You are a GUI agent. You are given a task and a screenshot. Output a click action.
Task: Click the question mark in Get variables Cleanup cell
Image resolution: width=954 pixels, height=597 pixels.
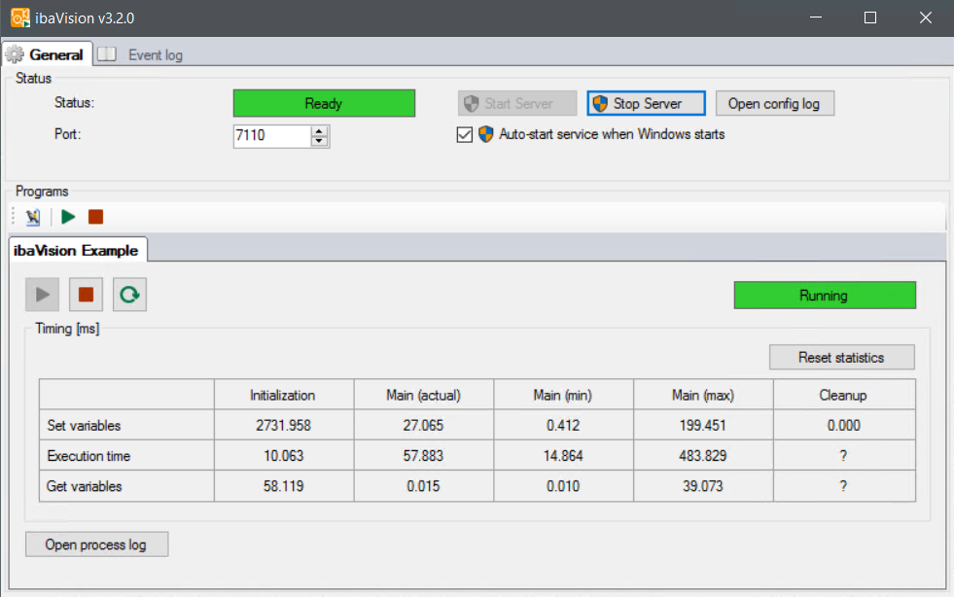click(x=843, y=486)
